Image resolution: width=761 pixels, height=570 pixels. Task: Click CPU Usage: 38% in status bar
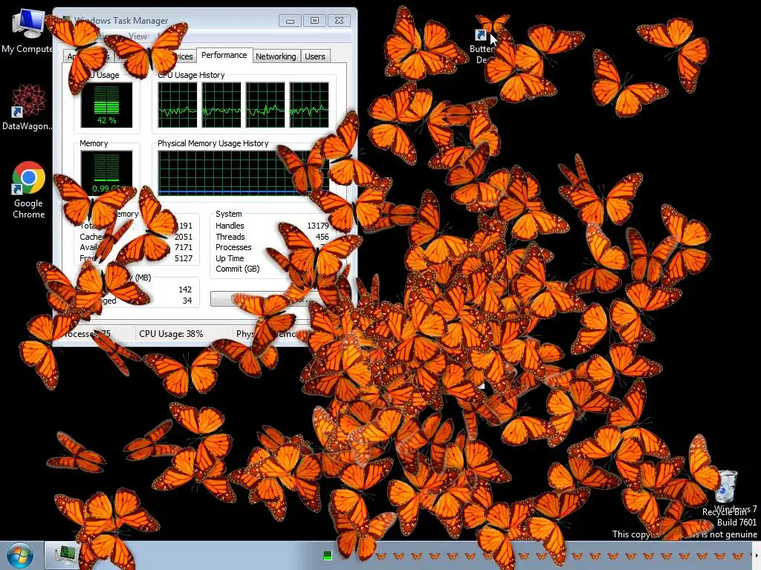click(x=171, y=334)
